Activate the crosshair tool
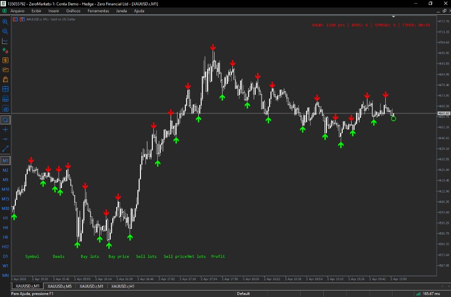 (6, 130)
